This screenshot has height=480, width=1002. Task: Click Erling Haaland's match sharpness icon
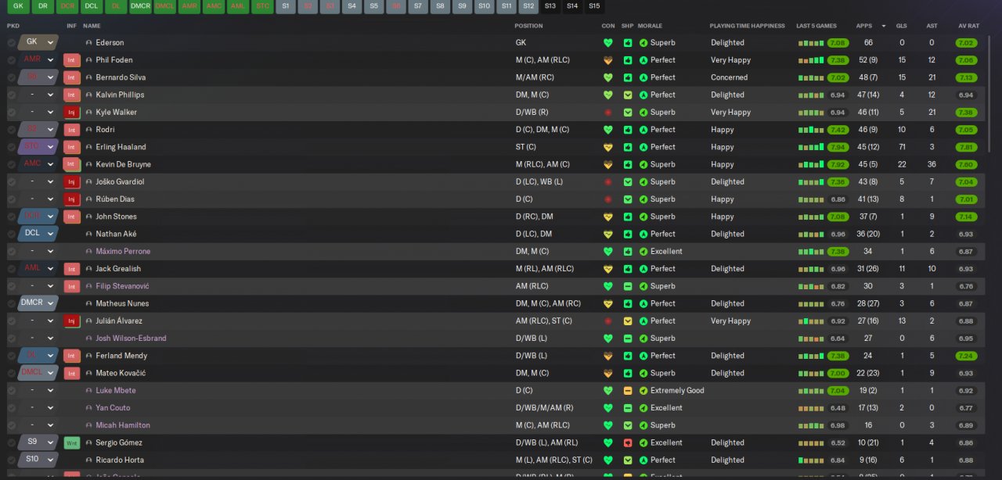point(628,147)
